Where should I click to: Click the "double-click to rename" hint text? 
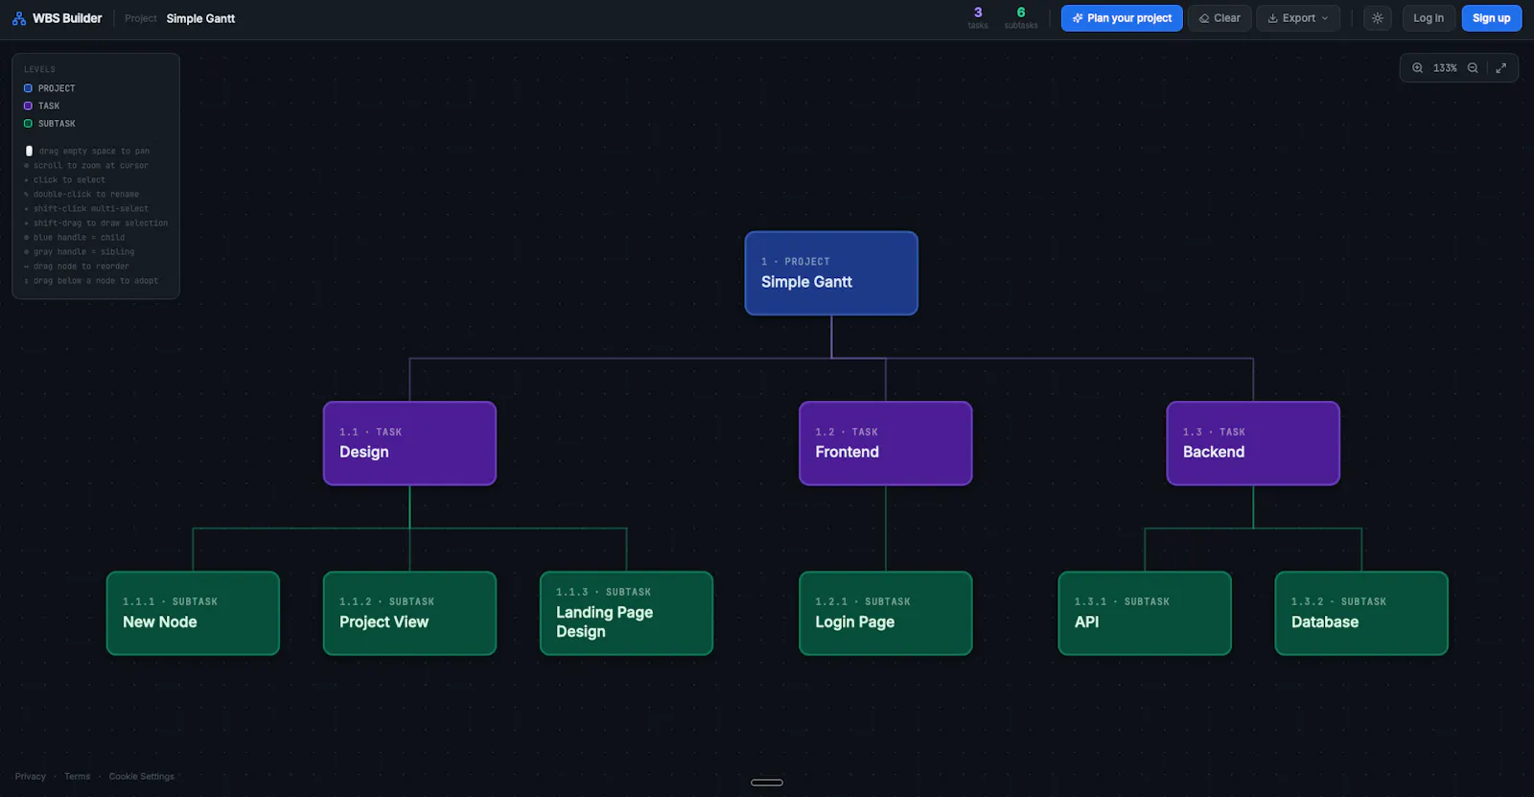(x=86, y=195)
